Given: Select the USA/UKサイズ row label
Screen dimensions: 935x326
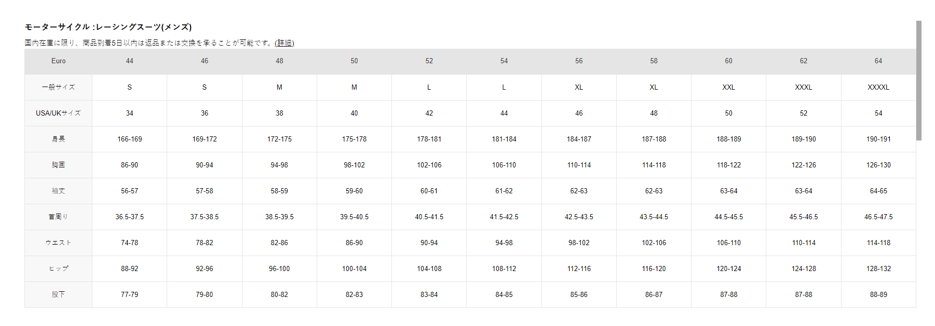Looking at the screenshot, I should (58, 113).
